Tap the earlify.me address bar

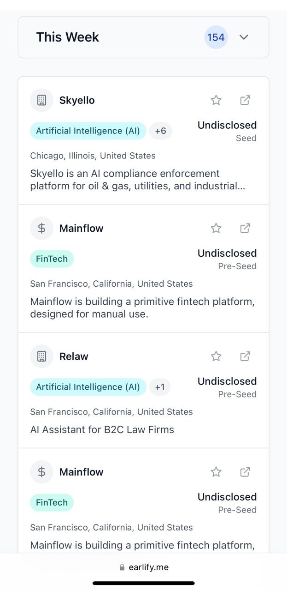coord(144,567)
